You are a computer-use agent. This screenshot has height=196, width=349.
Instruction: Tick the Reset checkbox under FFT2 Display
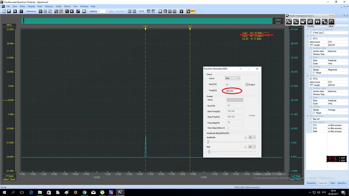click(x=314, y=113)
